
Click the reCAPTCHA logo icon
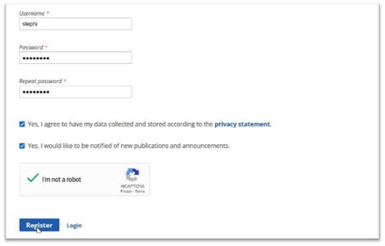(x=133, y=175)
